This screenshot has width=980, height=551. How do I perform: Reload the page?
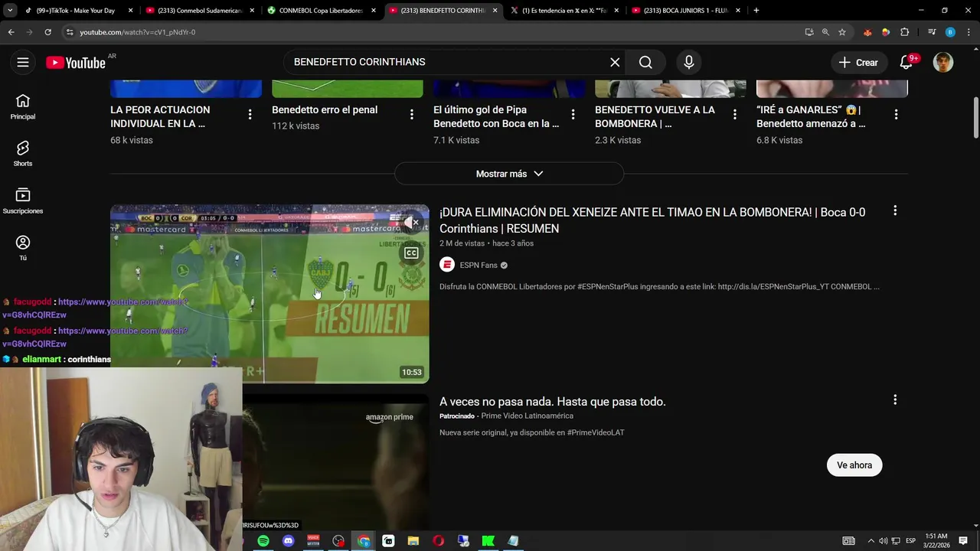point(47,32)
